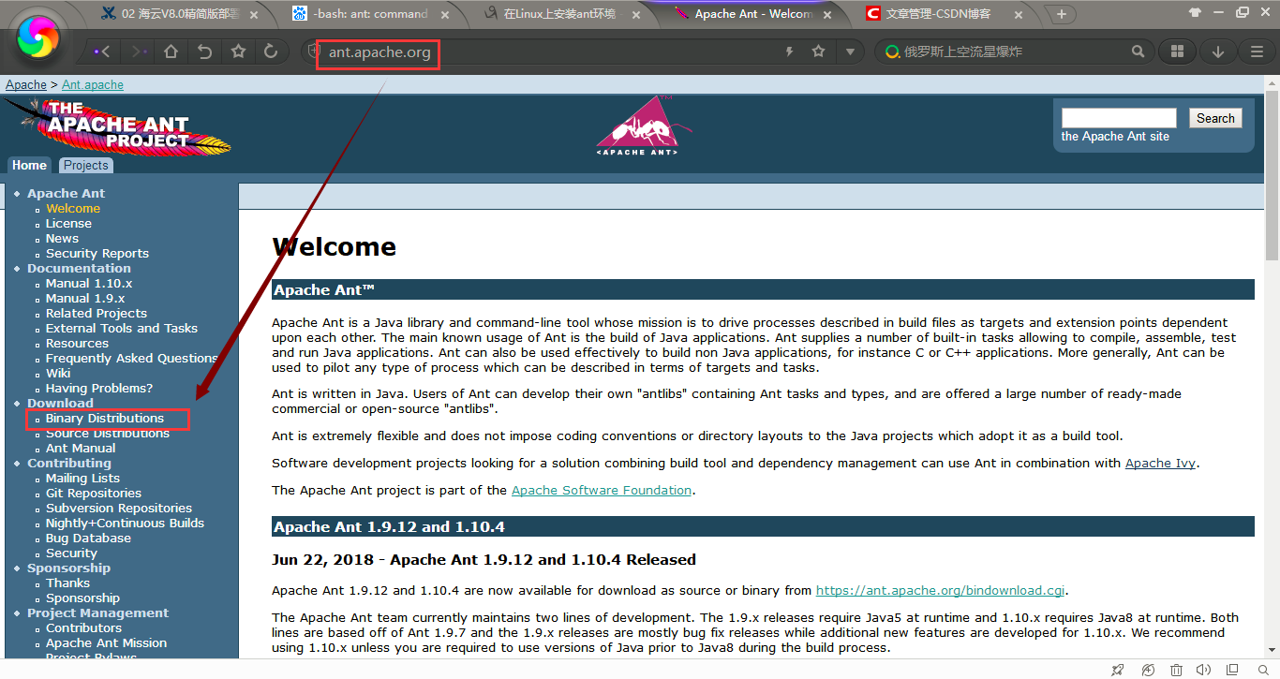Go back using the back arrow
Image resolution: width=1280 pixels, height=679 pixels.
(x=101, y=52)
